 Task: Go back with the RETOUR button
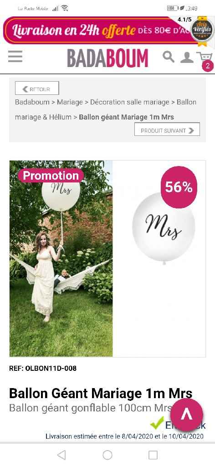point(37,88)
